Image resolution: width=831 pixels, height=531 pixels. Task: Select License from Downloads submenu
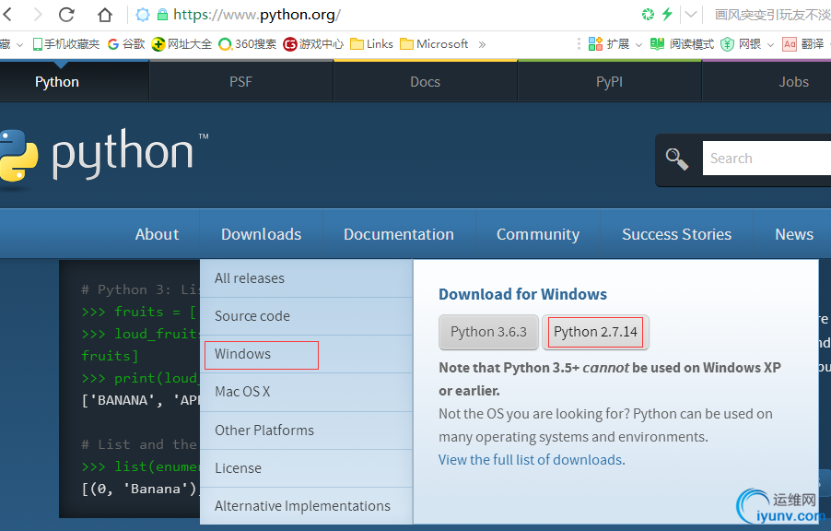[x=306, y=468]
